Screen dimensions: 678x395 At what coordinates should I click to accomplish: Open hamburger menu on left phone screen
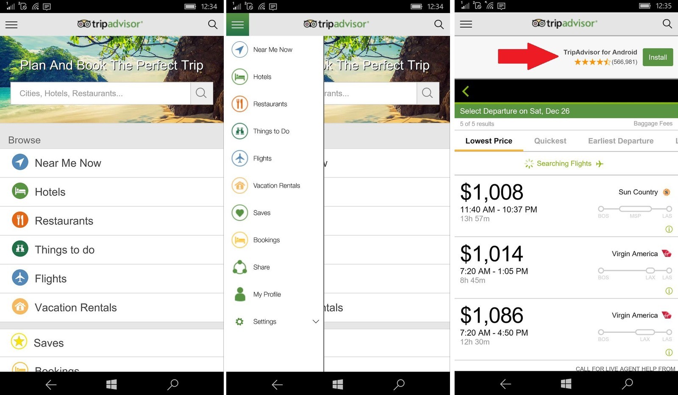tap(11, 25)
